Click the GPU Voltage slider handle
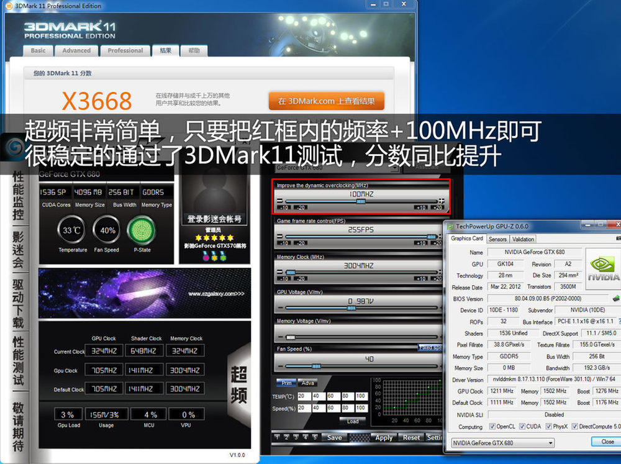 [351, 308]
